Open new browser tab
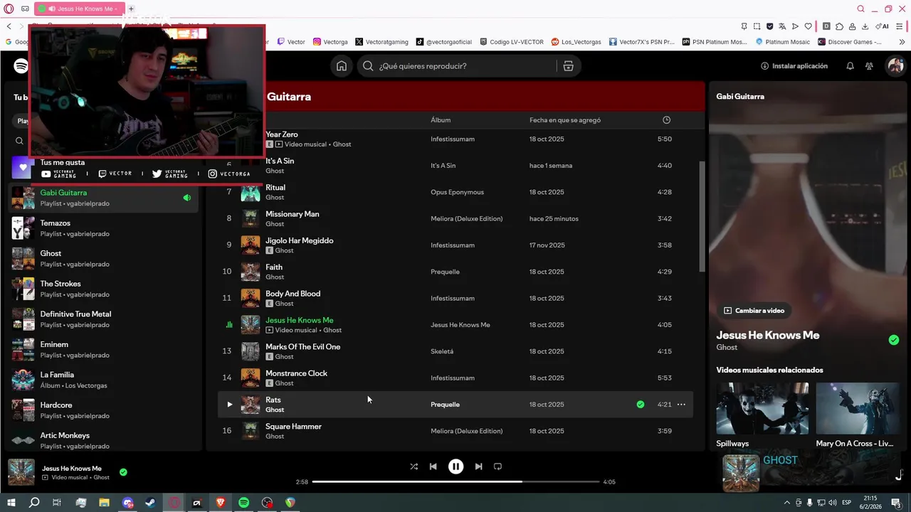The image size is (911, 512). coord(131,9)
